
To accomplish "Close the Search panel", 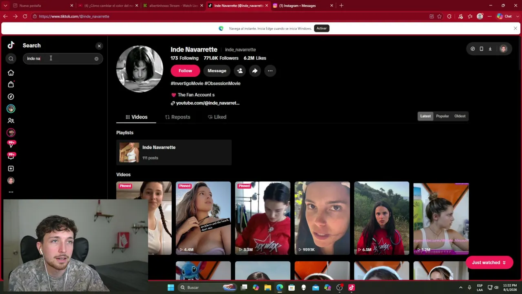I will pos(99,46).
